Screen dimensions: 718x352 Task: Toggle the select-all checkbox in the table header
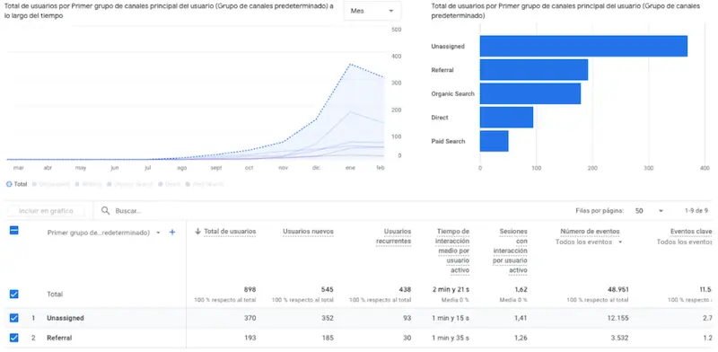pos(14,231)
